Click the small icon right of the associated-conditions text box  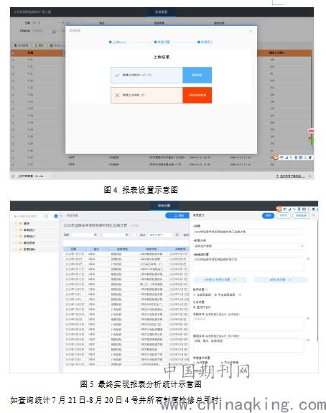[308, 318]
